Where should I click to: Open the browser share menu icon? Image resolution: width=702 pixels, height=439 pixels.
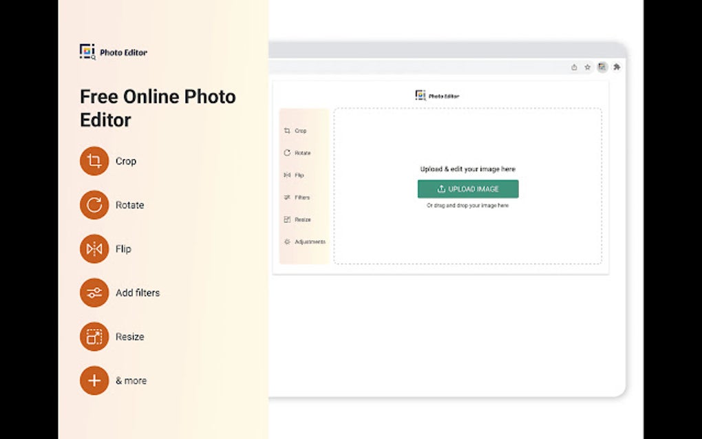pos(574,67)
